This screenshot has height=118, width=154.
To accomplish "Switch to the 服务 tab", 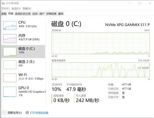I will (x=61, y=14).
